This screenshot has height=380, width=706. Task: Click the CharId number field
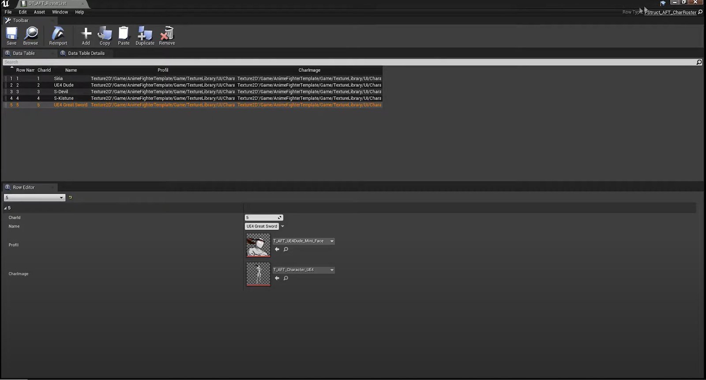pos(261,218)
